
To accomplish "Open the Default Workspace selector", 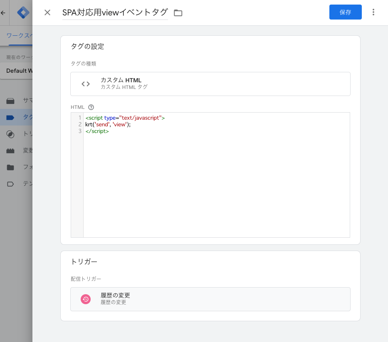I will (x=16, y=71).
